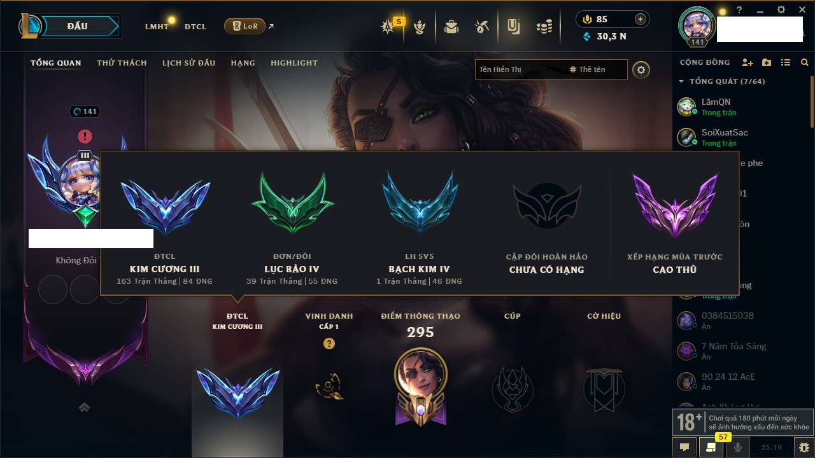Open the bug report icon

[x=804, y=447]
